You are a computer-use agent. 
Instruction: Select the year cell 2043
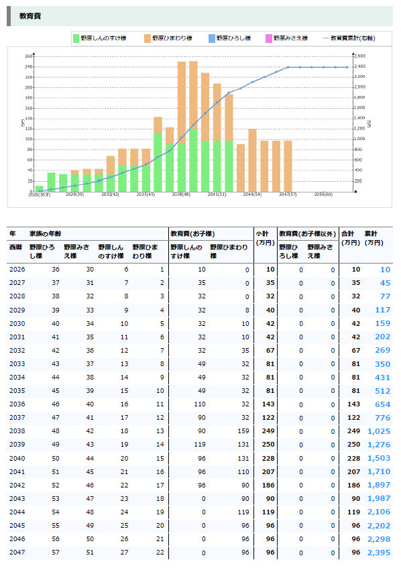point(17,499)
